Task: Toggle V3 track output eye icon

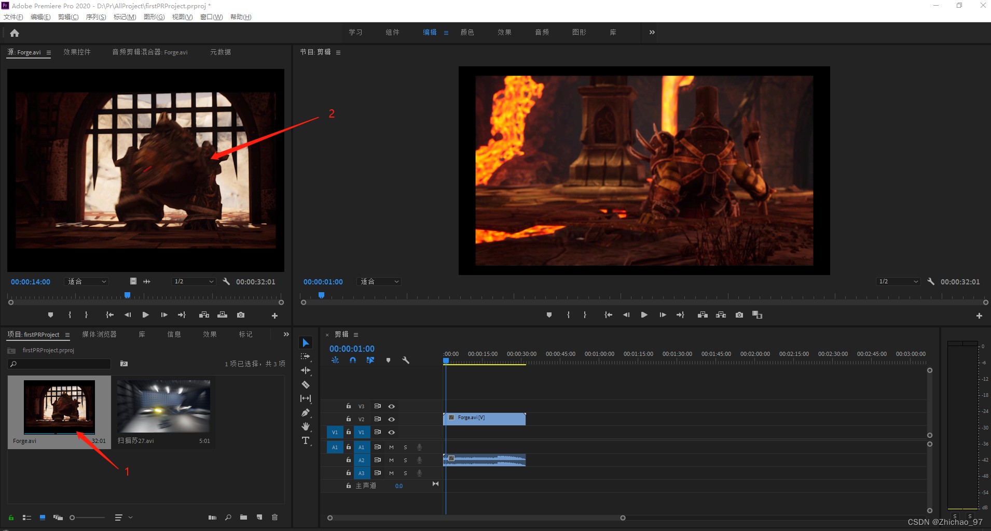Action: coord(392,406)
